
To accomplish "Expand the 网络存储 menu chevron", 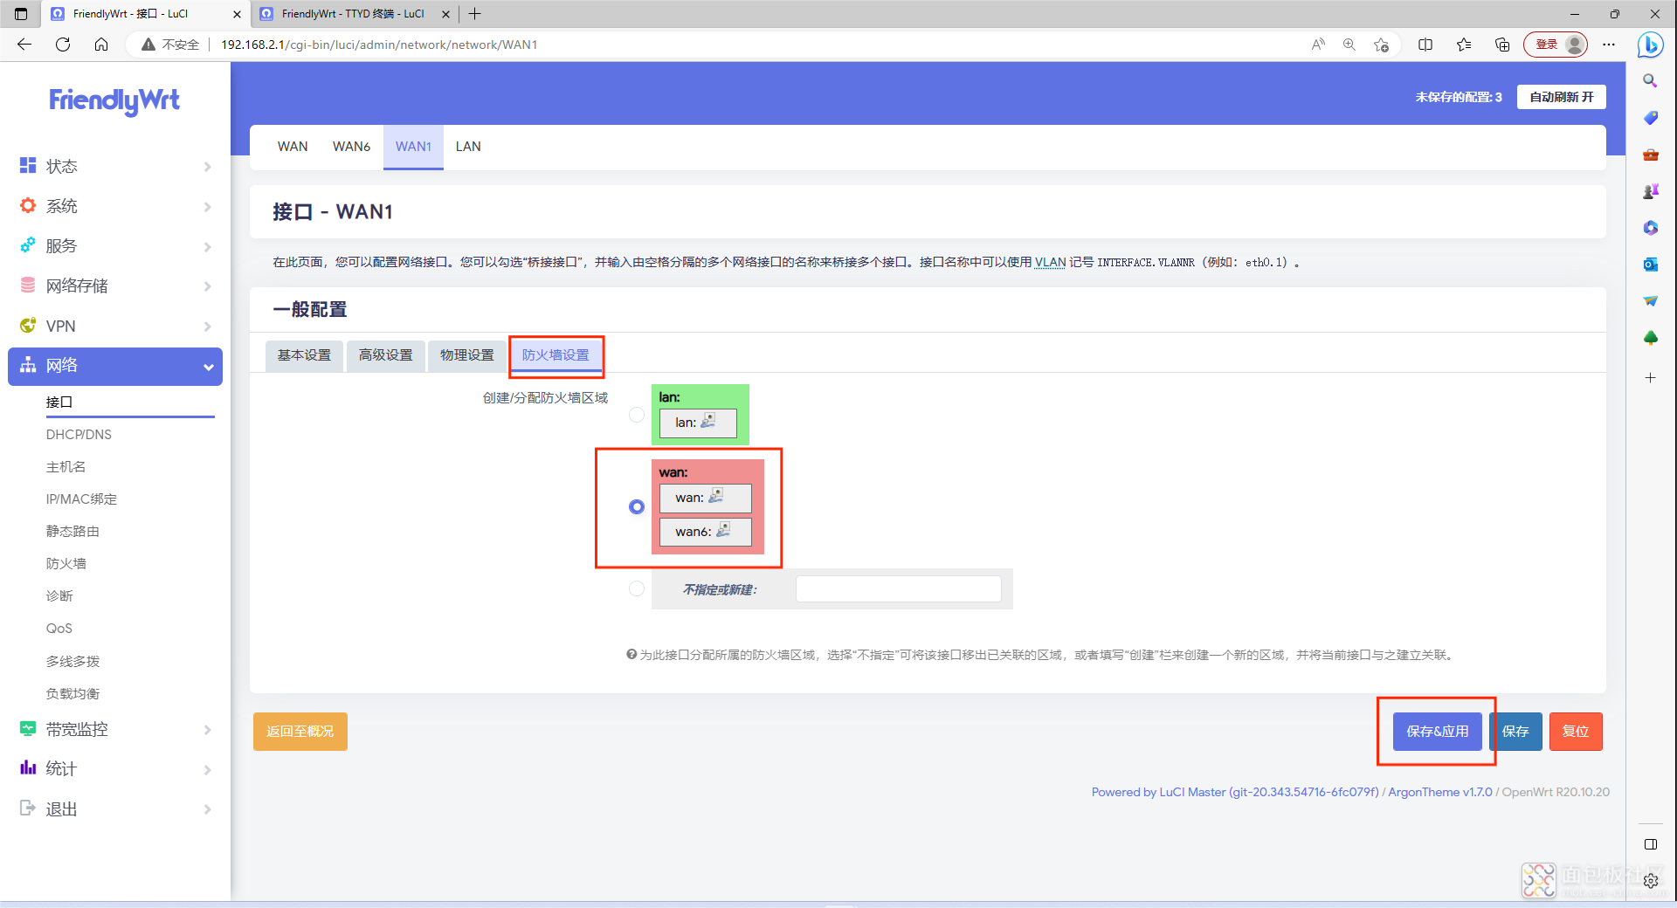I will click(207, 286).
